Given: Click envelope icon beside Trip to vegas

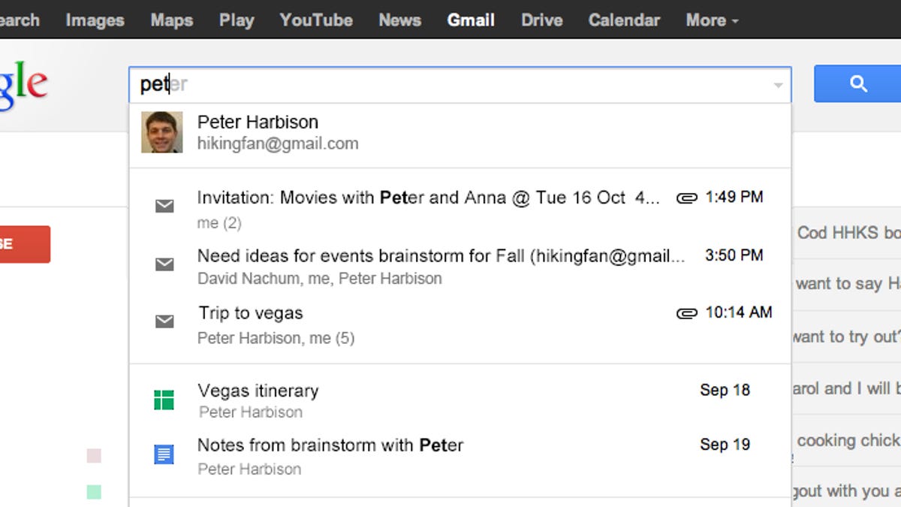Looking at the screenshot, I should tap(164, 321).
